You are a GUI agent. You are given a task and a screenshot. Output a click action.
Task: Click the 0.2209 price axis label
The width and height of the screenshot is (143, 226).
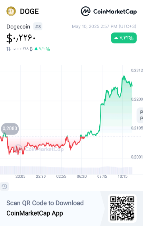click(137, 99)
